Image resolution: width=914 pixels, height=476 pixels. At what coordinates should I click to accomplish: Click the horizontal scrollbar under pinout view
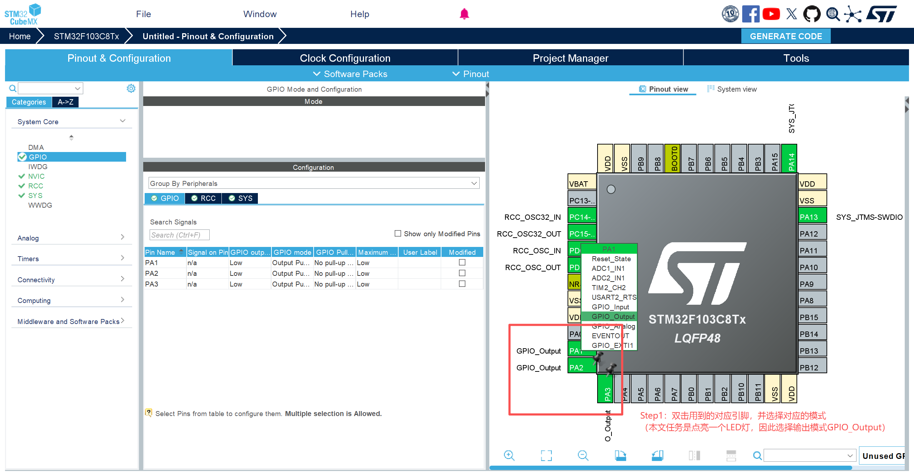[x=670, y=467]
